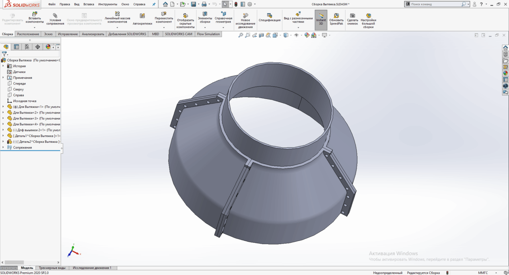The image size is (509, 275).
Task: Open the ConfigurationManager tab icon
Action: point(27,46)
